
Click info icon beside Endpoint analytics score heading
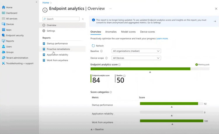click(x=119, y=65)
